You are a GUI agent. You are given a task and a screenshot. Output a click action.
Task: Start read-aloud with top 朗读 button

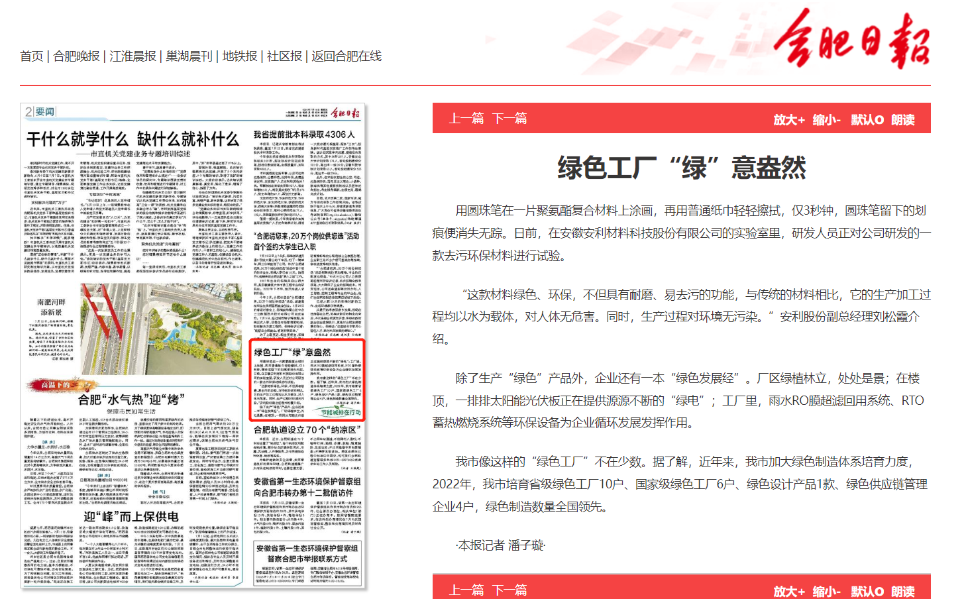tap(902, 120)
